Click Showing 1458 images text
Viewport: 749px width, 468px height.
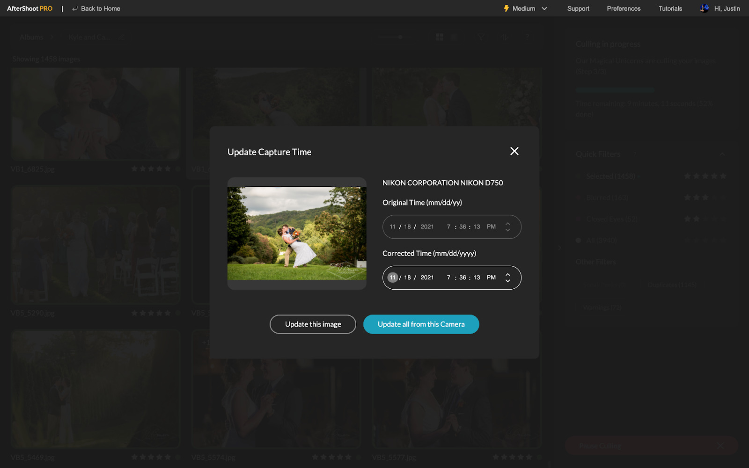tap(46, 59)
